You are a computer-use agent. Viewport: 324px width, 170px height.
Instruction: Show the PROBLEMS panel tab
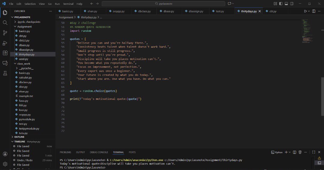pos(65,152)
